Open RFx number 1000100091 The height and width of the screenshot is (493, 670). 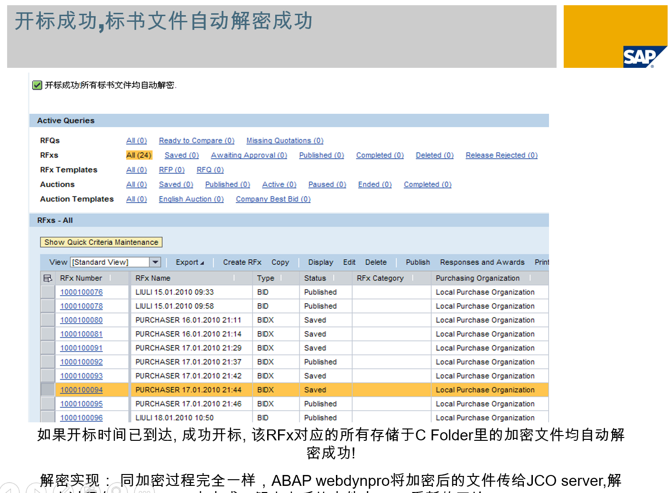(x=81, y=348)
